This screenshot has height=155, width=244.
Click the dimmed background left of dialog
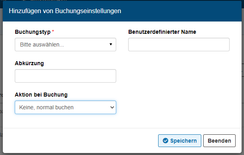point(1,77)
